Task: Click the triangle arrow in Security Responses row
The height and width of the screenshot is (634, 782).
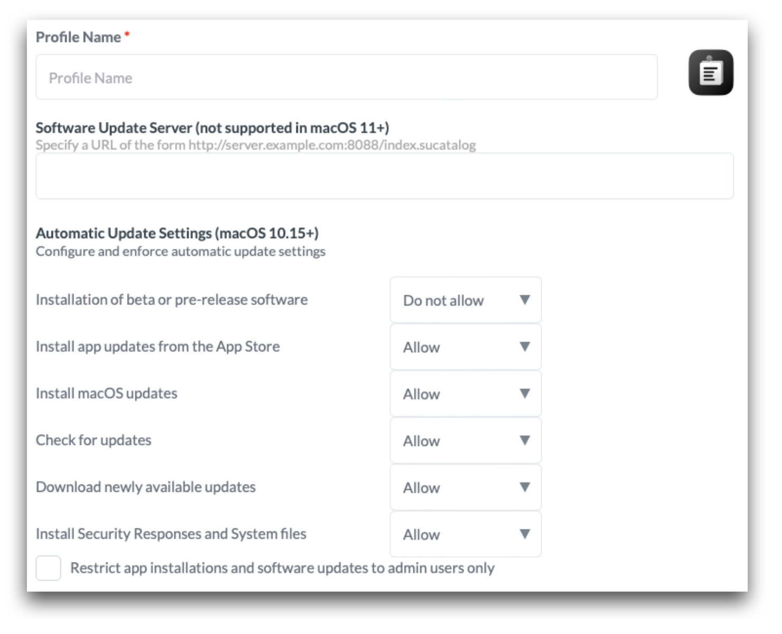Action: coord(524,534)
